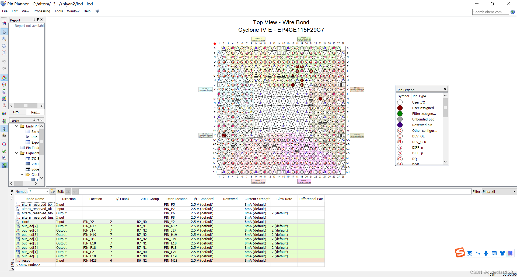
Task: Select the pointer selection tool
Action: 4,32
